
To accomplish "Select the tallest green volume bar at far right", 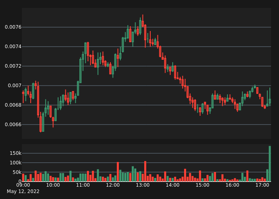I will pyautogui.click(x=270, y=164).
